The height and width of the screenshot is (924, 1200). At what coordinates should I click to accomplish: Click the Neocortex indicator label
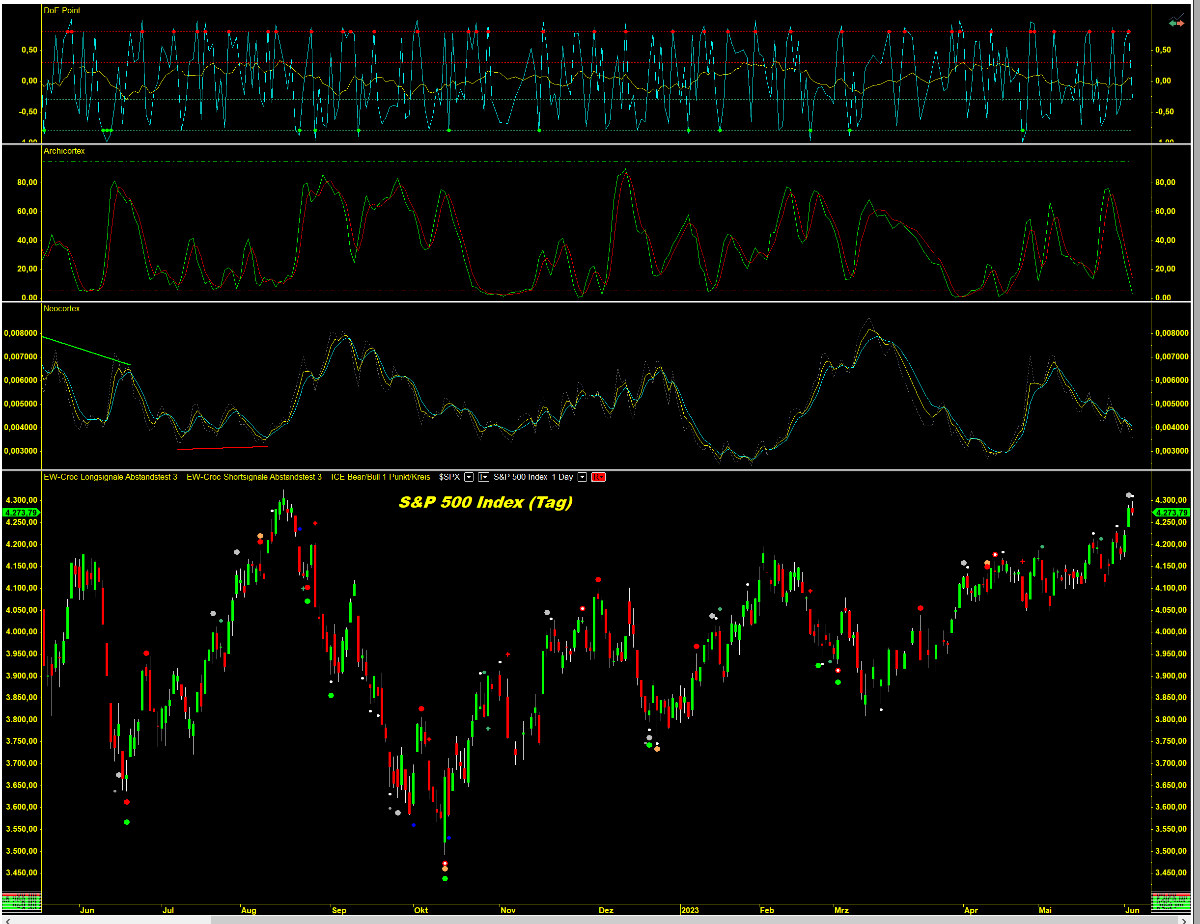pyautogui.click(x=61, y=309)
